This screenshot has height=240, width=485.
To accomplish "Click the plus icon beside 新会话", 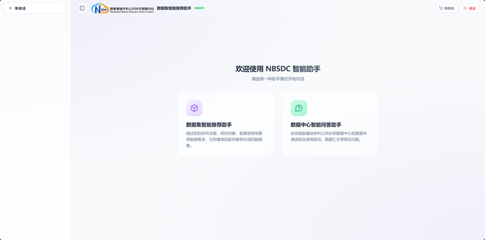I will (10, 8).
